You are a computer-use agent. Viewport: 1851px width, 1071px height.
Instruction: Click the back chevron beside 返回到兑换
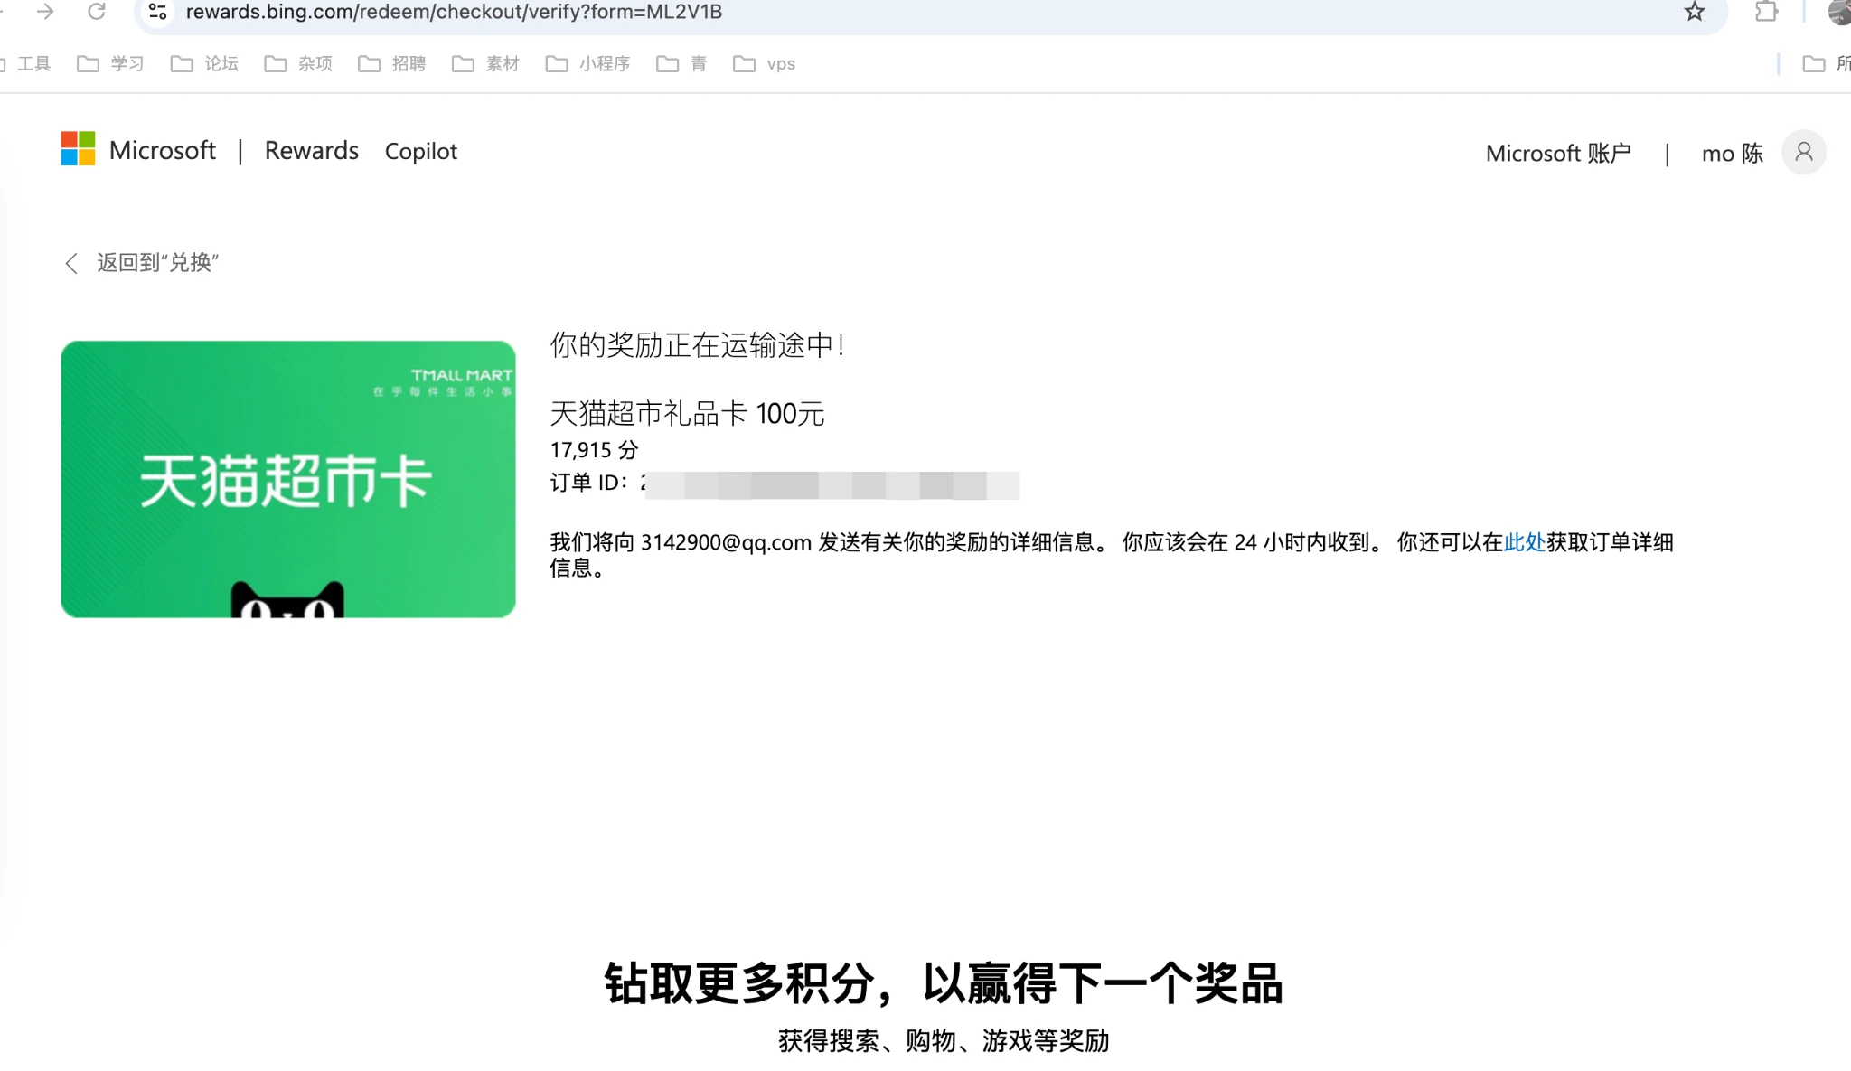tap(71, 263)
